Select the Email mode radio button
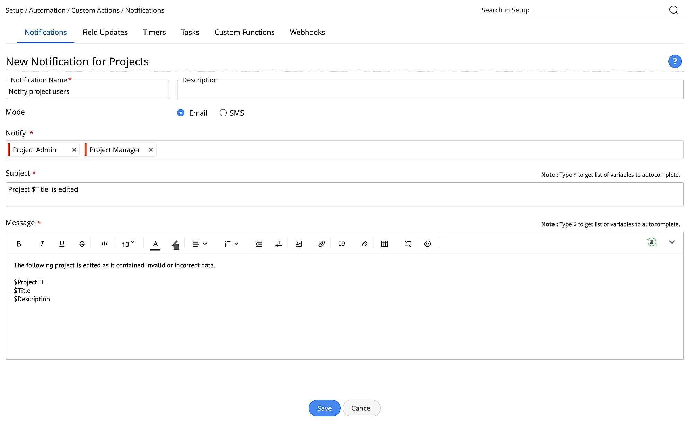The width and height of the screenshot is (693, 425). 181,113
